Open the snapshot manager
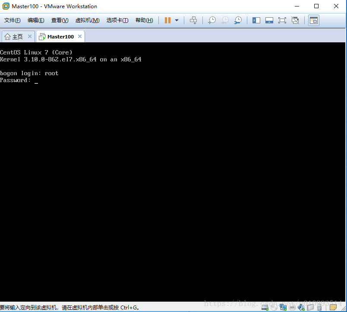347x312 pixels. click(x=238, y=20)
